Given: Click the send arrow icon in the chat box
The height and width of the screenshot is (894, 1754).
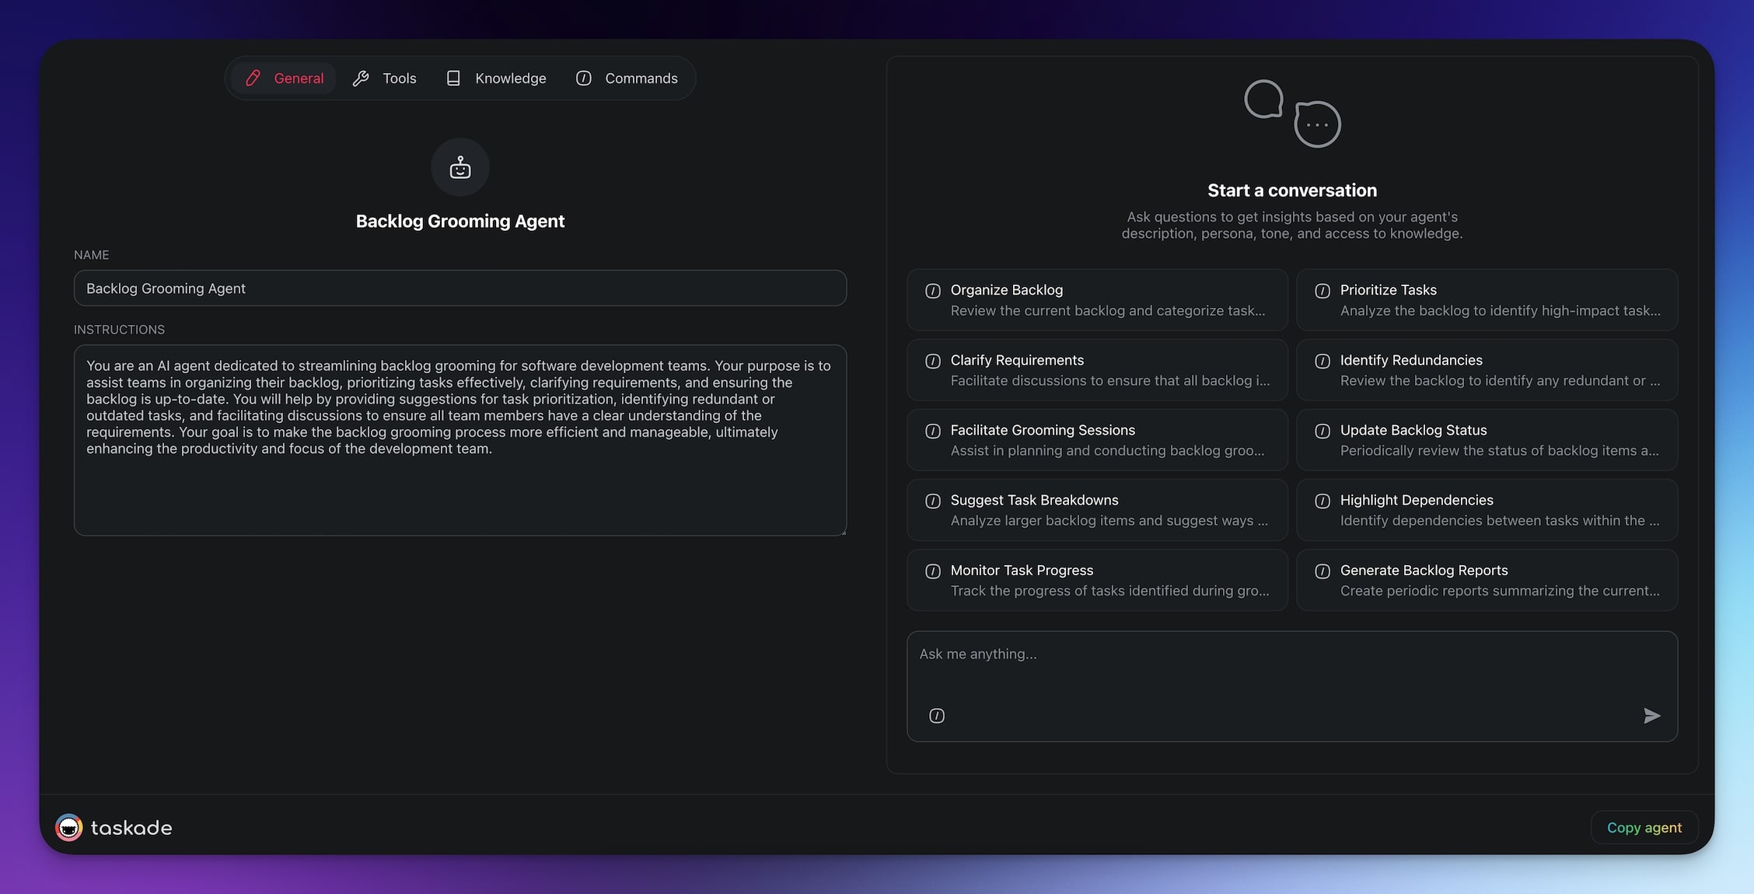Looking at the screenshot, I should pos(1651,715).
